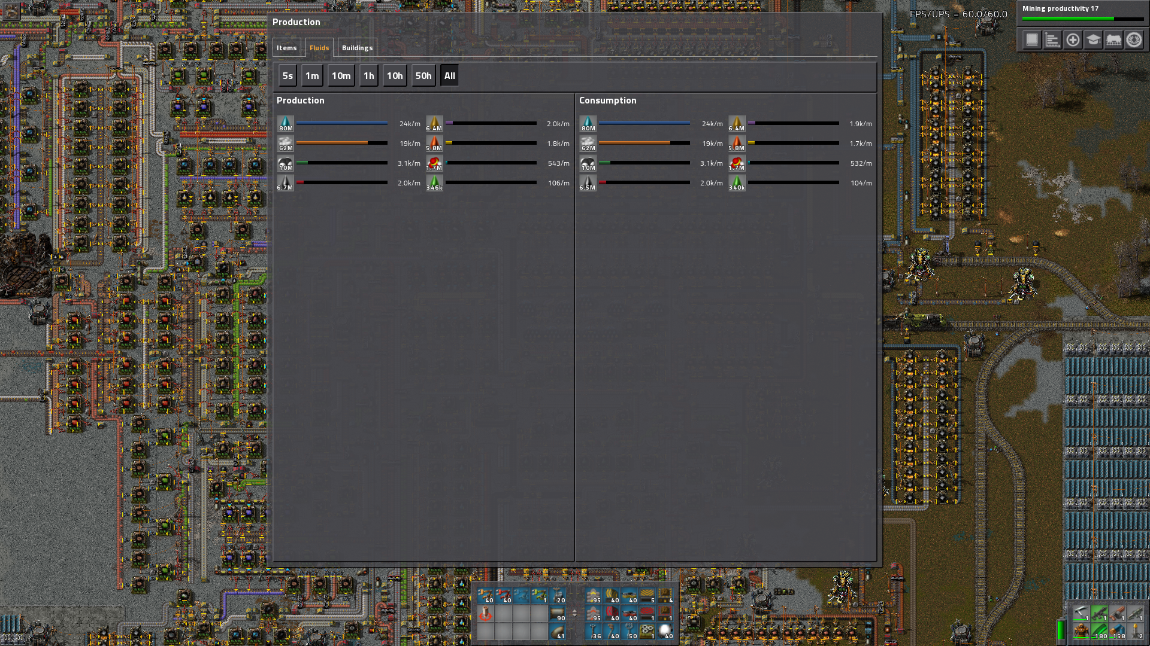
Task: Click the 6.7M fluid icon in Production
Action: coord(286,183)
